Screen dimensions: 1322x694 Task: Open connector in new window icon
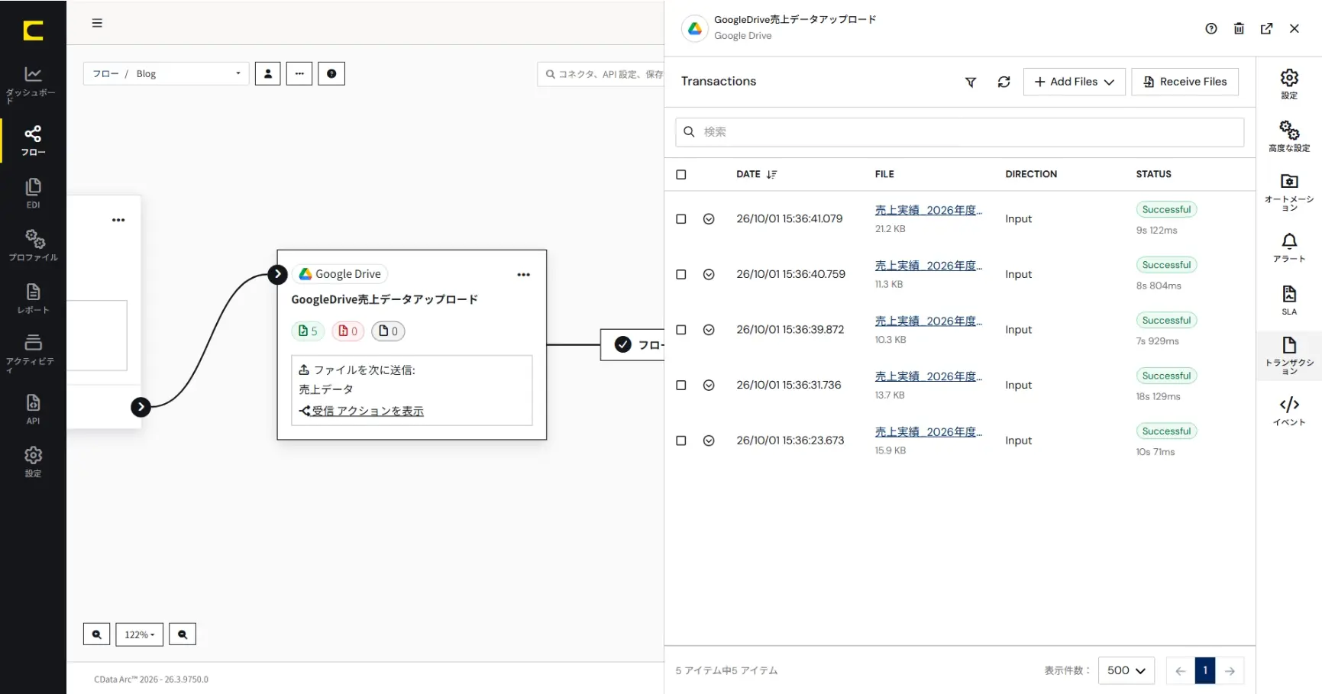(x=1266, y=29)
